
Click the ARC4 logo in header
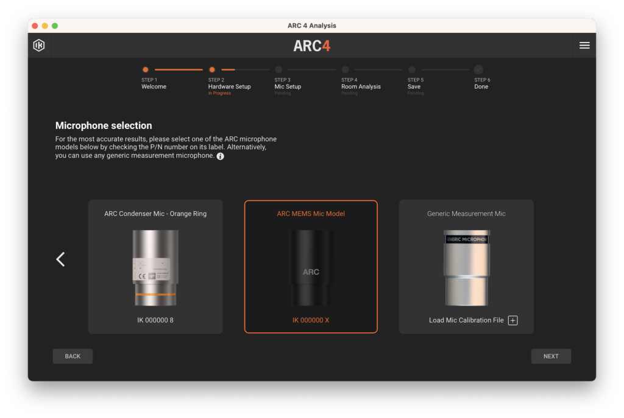click(311, 46)
